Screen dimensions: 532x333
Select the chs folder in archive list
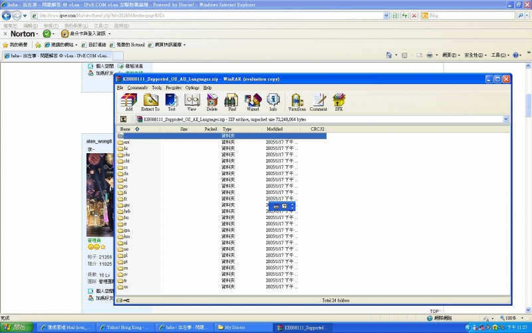pyautogui.click(x=126, y=155)
